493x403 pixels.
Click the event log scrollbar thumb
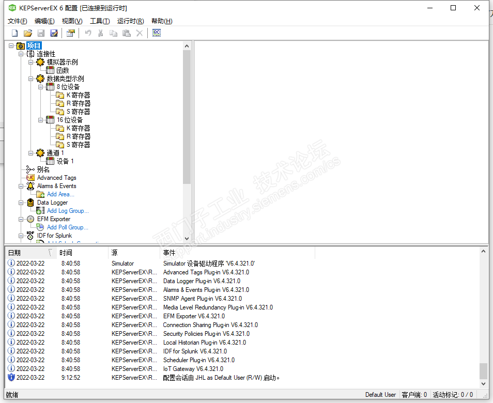[x=483, y=371]
